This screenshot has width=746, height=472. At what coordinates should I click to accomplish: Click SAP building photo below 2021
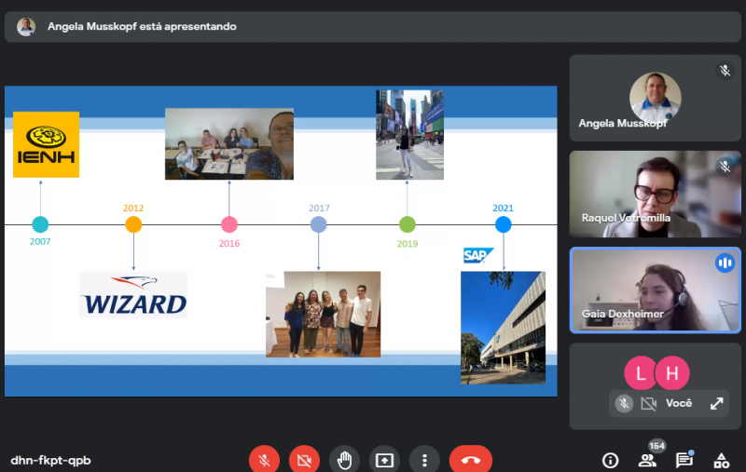503,328
